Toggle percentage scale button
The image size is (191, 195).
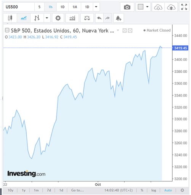[x=142, y=190]
